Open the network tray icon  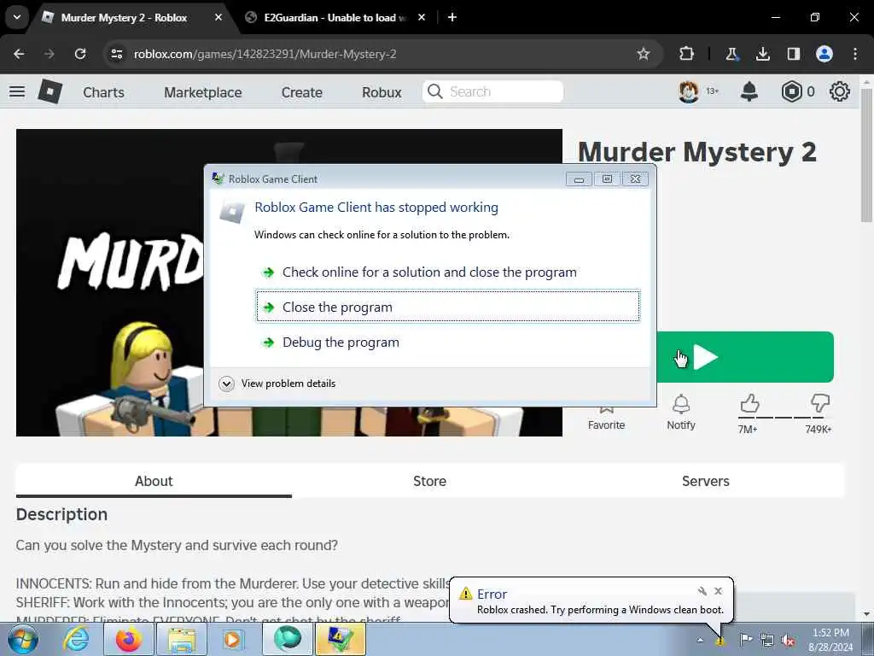[767, 640]
